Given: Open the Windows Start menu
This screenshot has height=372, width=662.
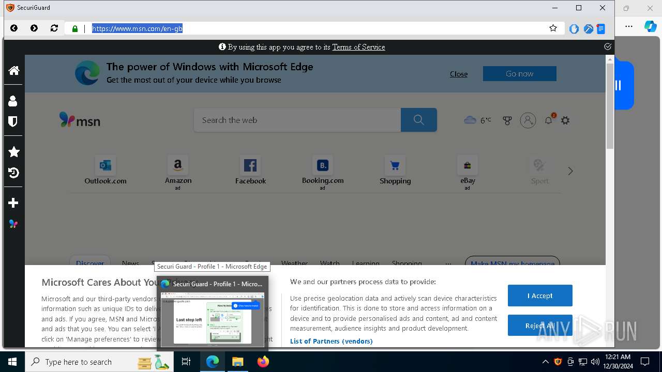Looking at the screenshot, I should coord(12,362).
